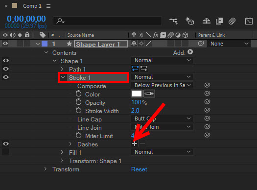Toggle the Draft 3D button
This screenshot has width=257, height=190.
190,21
